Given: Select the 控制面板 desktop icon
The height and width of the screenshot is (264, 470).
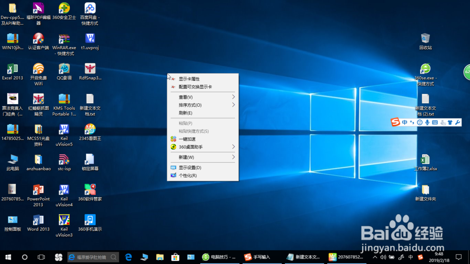Looking at the screenshot, I should click(12, 223).
